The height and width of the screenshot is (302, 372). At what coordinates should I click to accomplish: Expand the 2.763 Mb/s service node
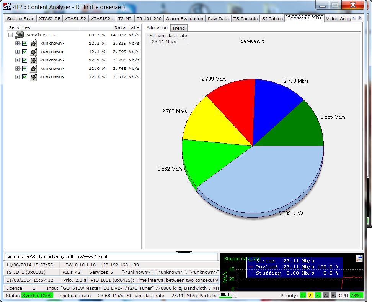point(17,69)
